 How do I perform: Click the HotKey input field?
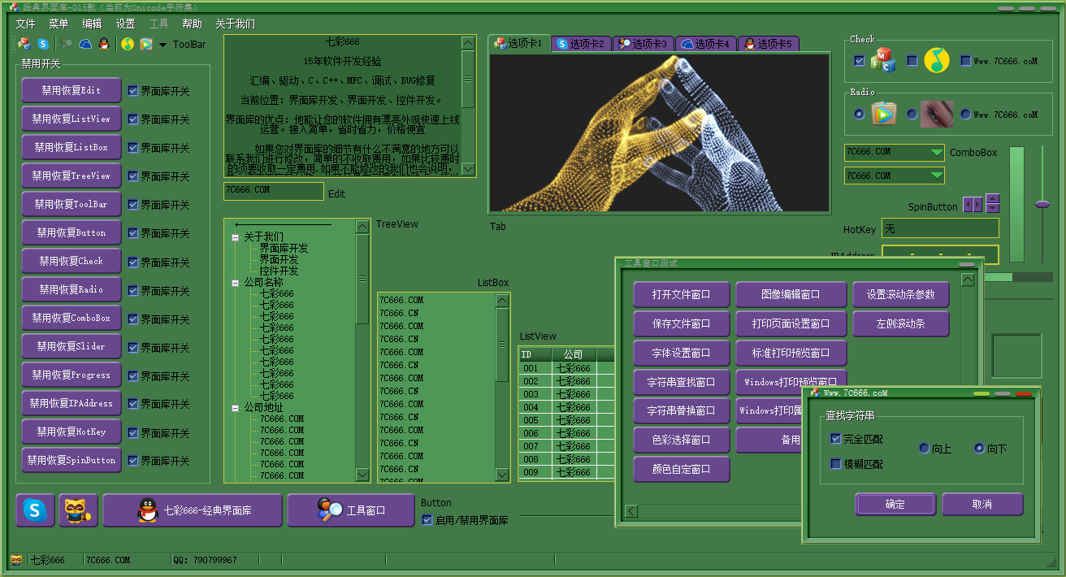[x=940, y=229]
